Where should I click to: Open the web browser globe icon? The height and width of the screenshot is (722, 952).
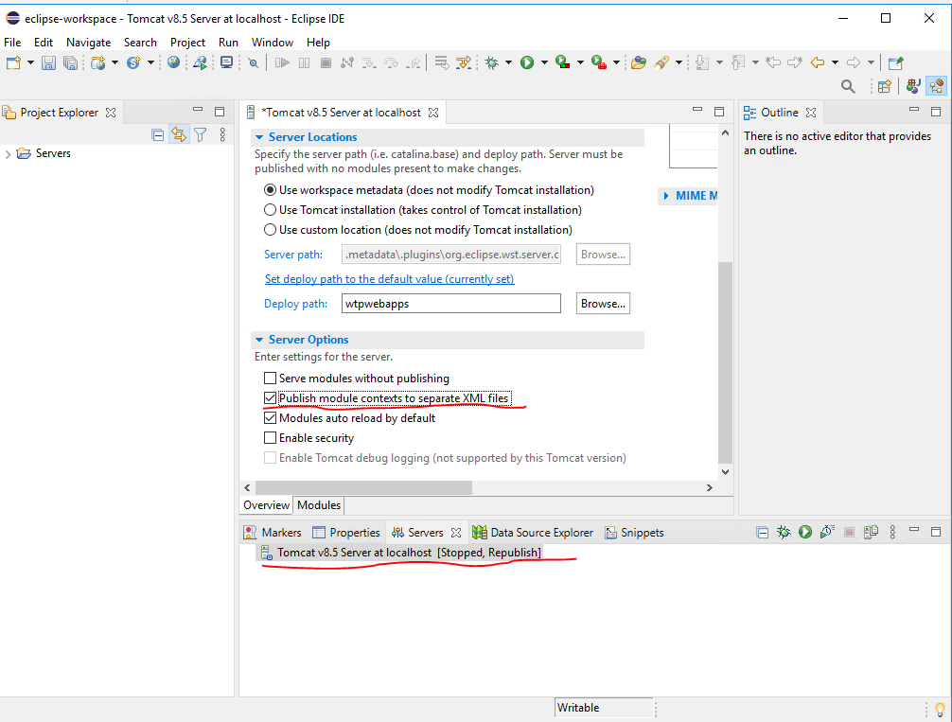173,62
